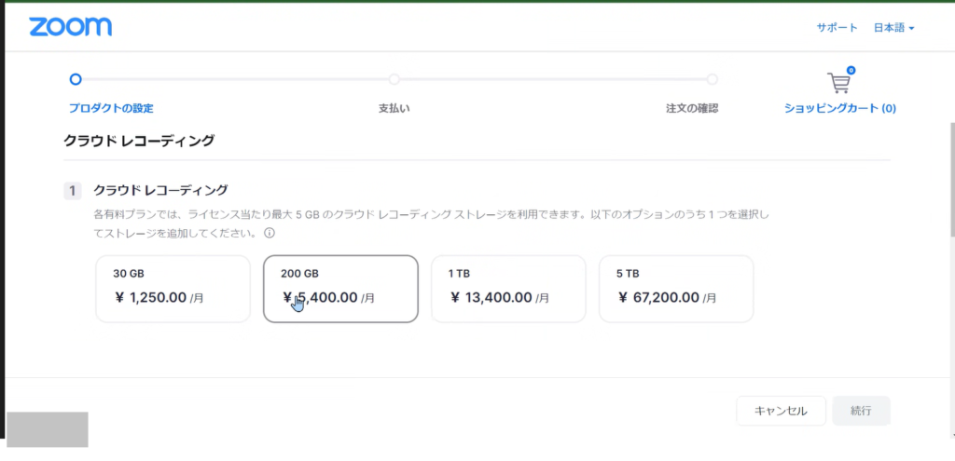Go to the 支払い step
The image size is (955, 461).
[x=394, y=108]
